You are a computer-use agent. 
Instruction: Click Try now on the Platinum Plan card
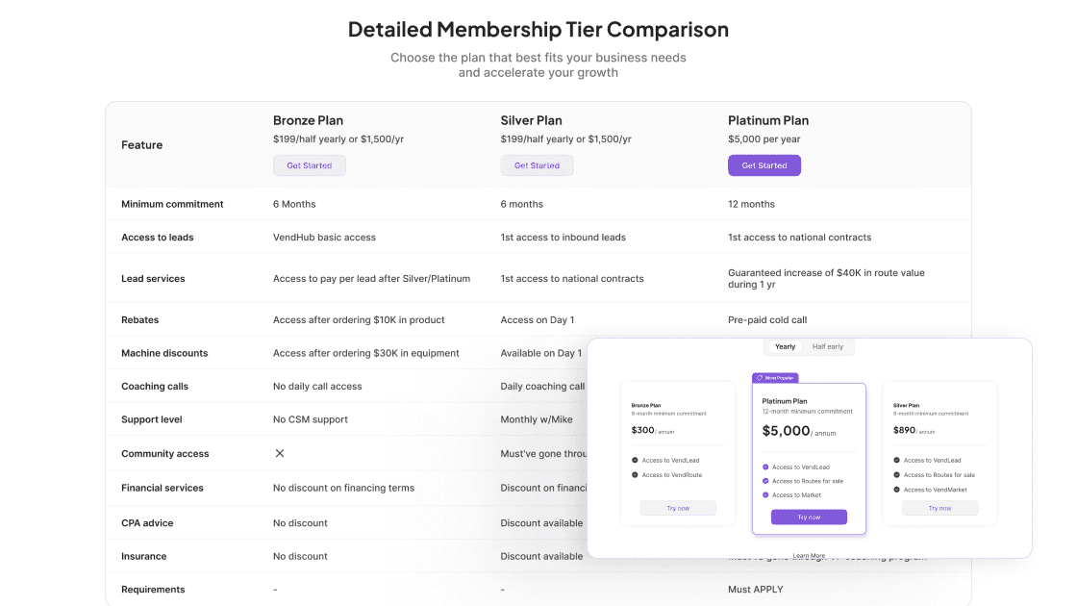click(x=809, y=517)
